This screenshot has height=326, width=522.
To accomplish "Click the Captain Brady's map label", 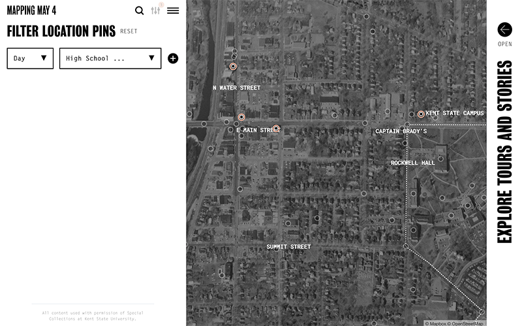I will point(401,131).
